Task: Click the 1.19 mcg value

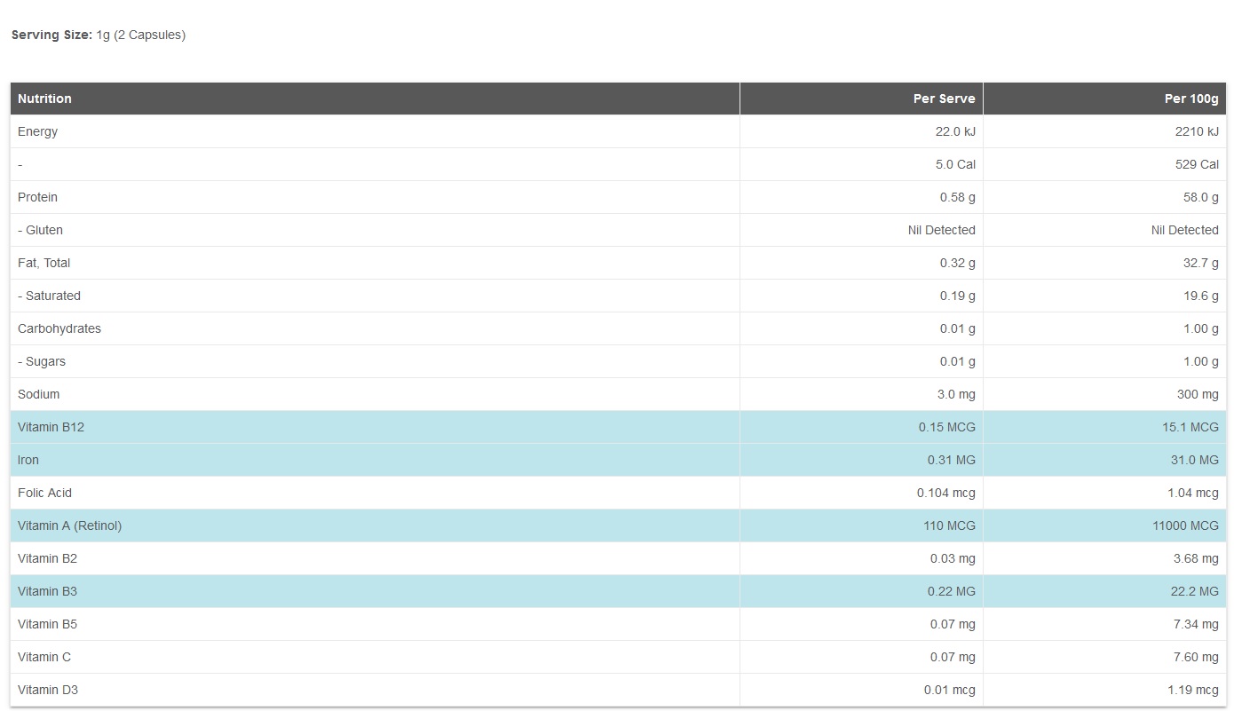Action: pos(1194,690)
